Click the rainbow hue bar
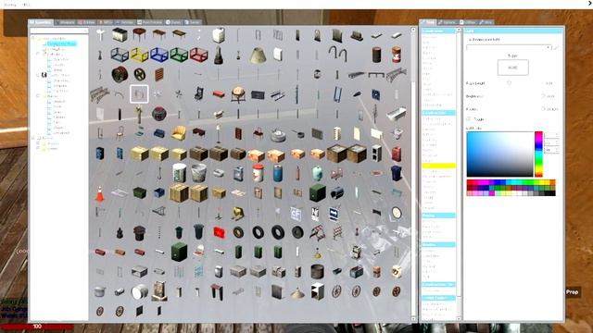The height and width of the screenshot is (333, 593). (538, 154)
